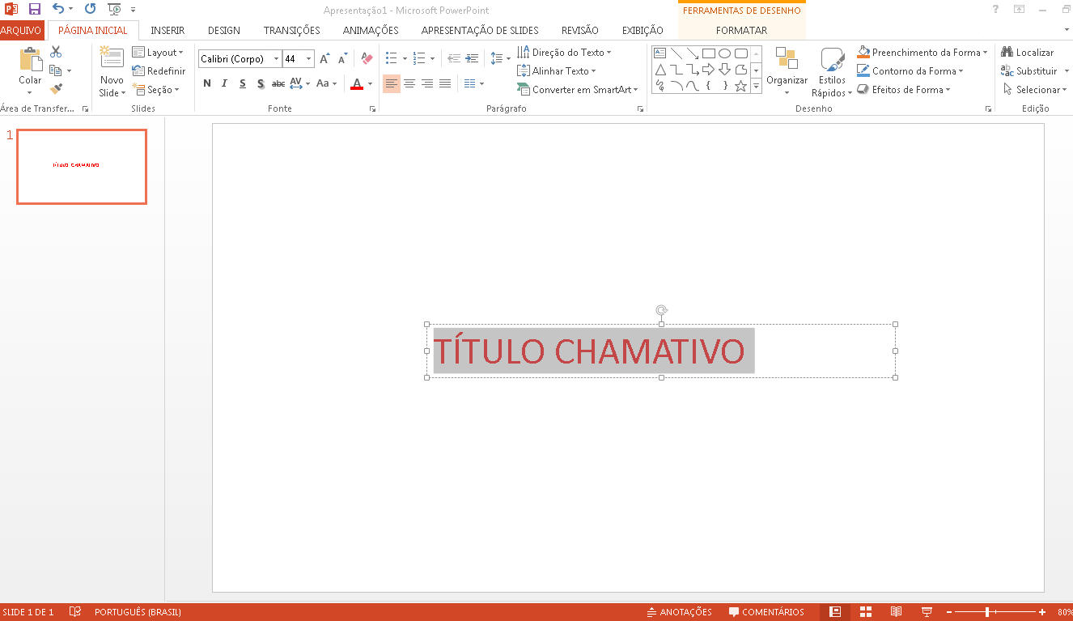The height and width of the screenshot is (621, 1073).
Task: Click the COMENTÁRIOS button in status bar
Action: click(x=766, y=612)
